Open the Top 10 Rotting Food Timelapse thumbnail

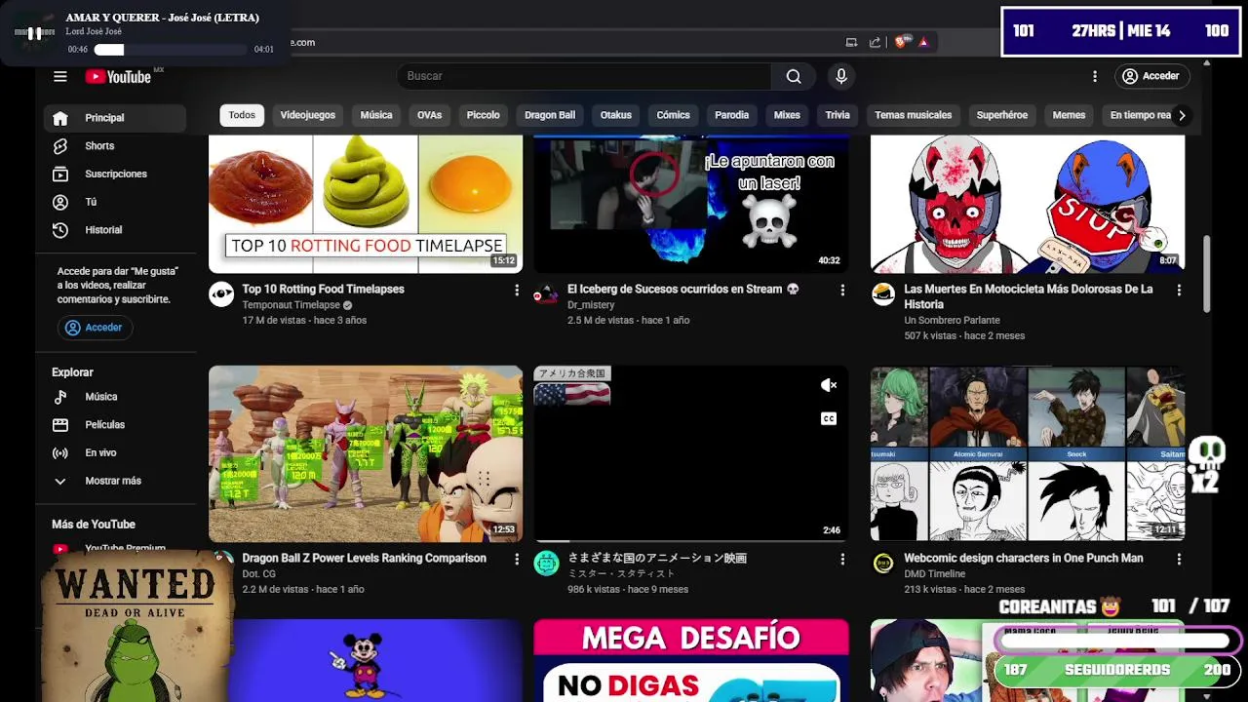[x=366, y=204]
